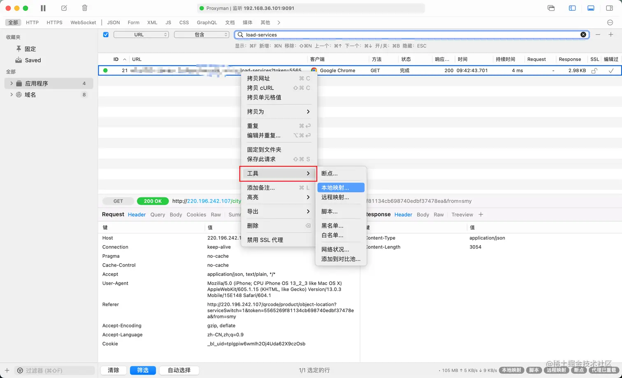
Task: Expand the 域名 tree node
Action: [12, 95]
